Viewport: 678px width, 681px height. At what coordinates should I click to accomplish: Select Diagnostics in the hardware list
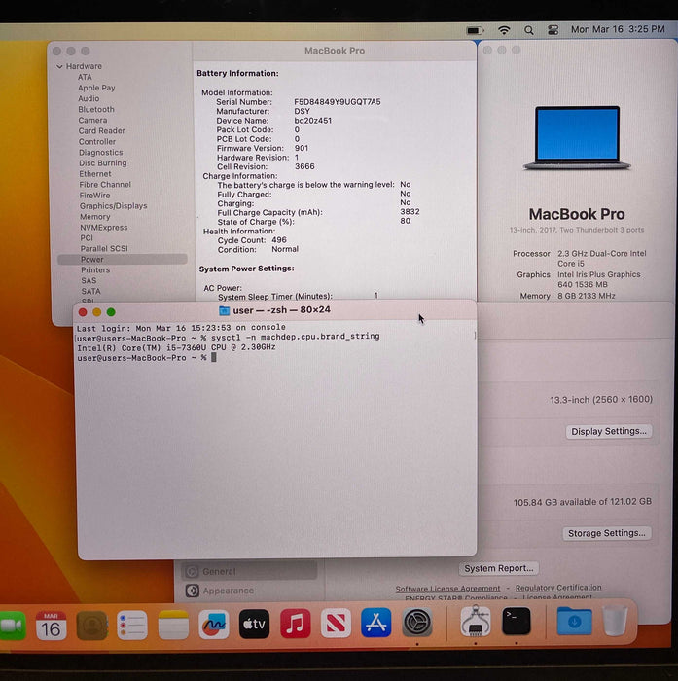101,153
